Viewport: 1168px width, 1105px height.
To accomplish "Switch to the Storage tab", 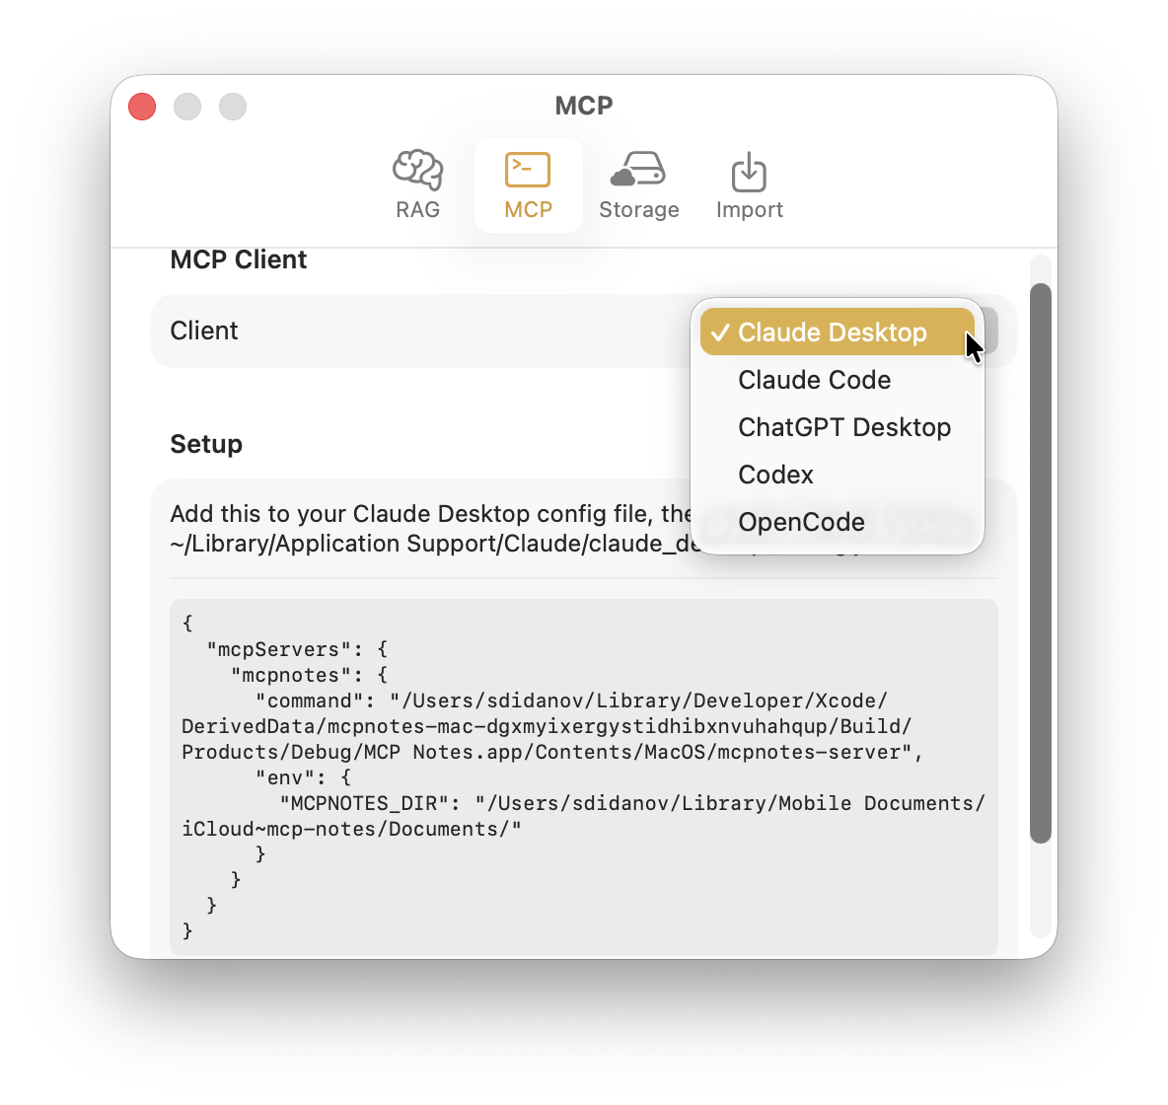I will click(x=638, y=184).
